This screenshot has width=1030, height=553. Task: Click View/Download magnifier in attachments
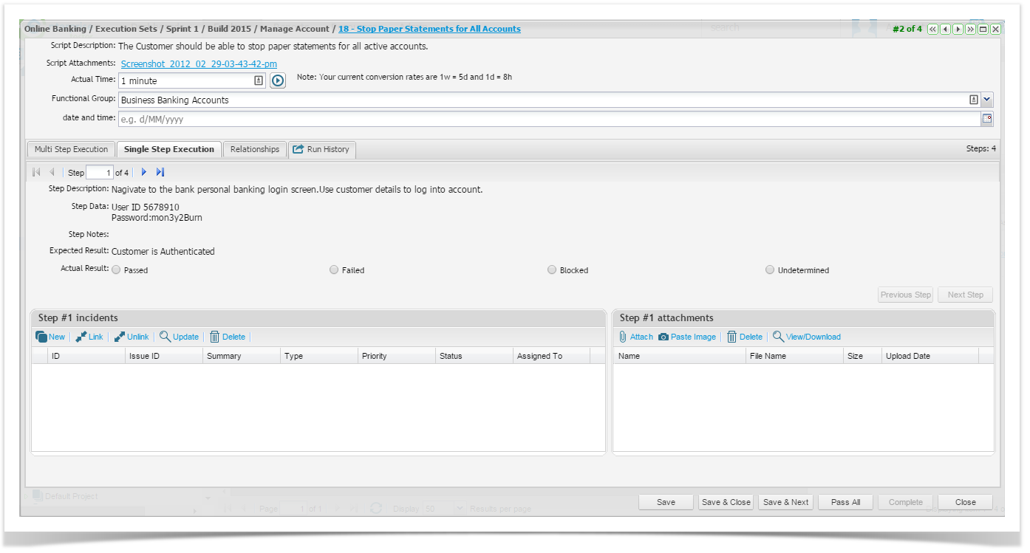tap(778, 337)
